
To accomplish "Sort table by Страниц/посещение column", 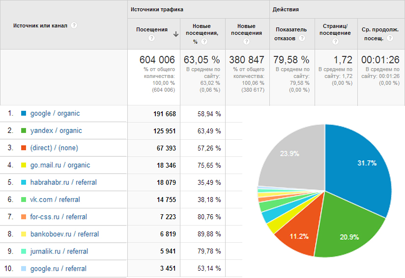I will [336, 29].
